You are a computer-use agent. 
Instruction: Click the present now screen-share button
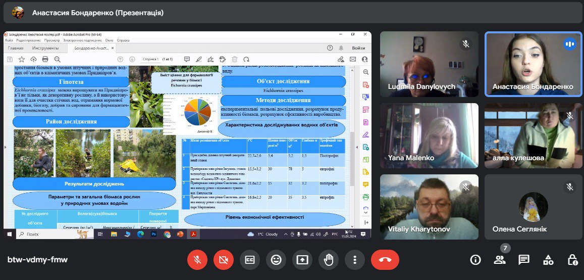(x=302, y=260)
